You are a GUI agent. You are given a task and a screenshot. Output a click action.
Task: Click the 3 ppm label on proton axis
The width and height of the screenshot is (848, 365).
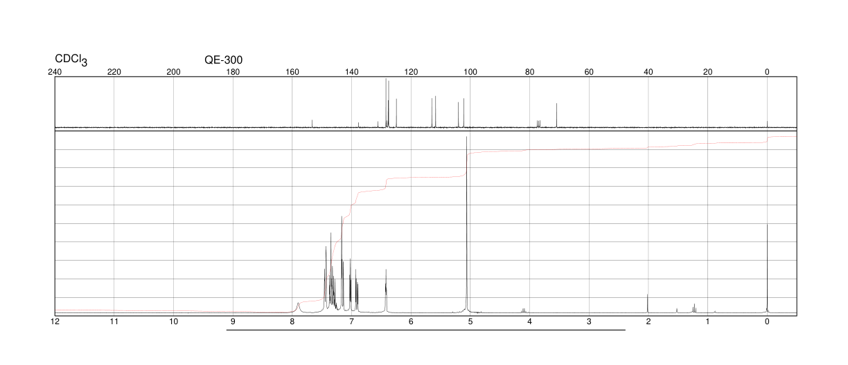(x=589, y=321)
